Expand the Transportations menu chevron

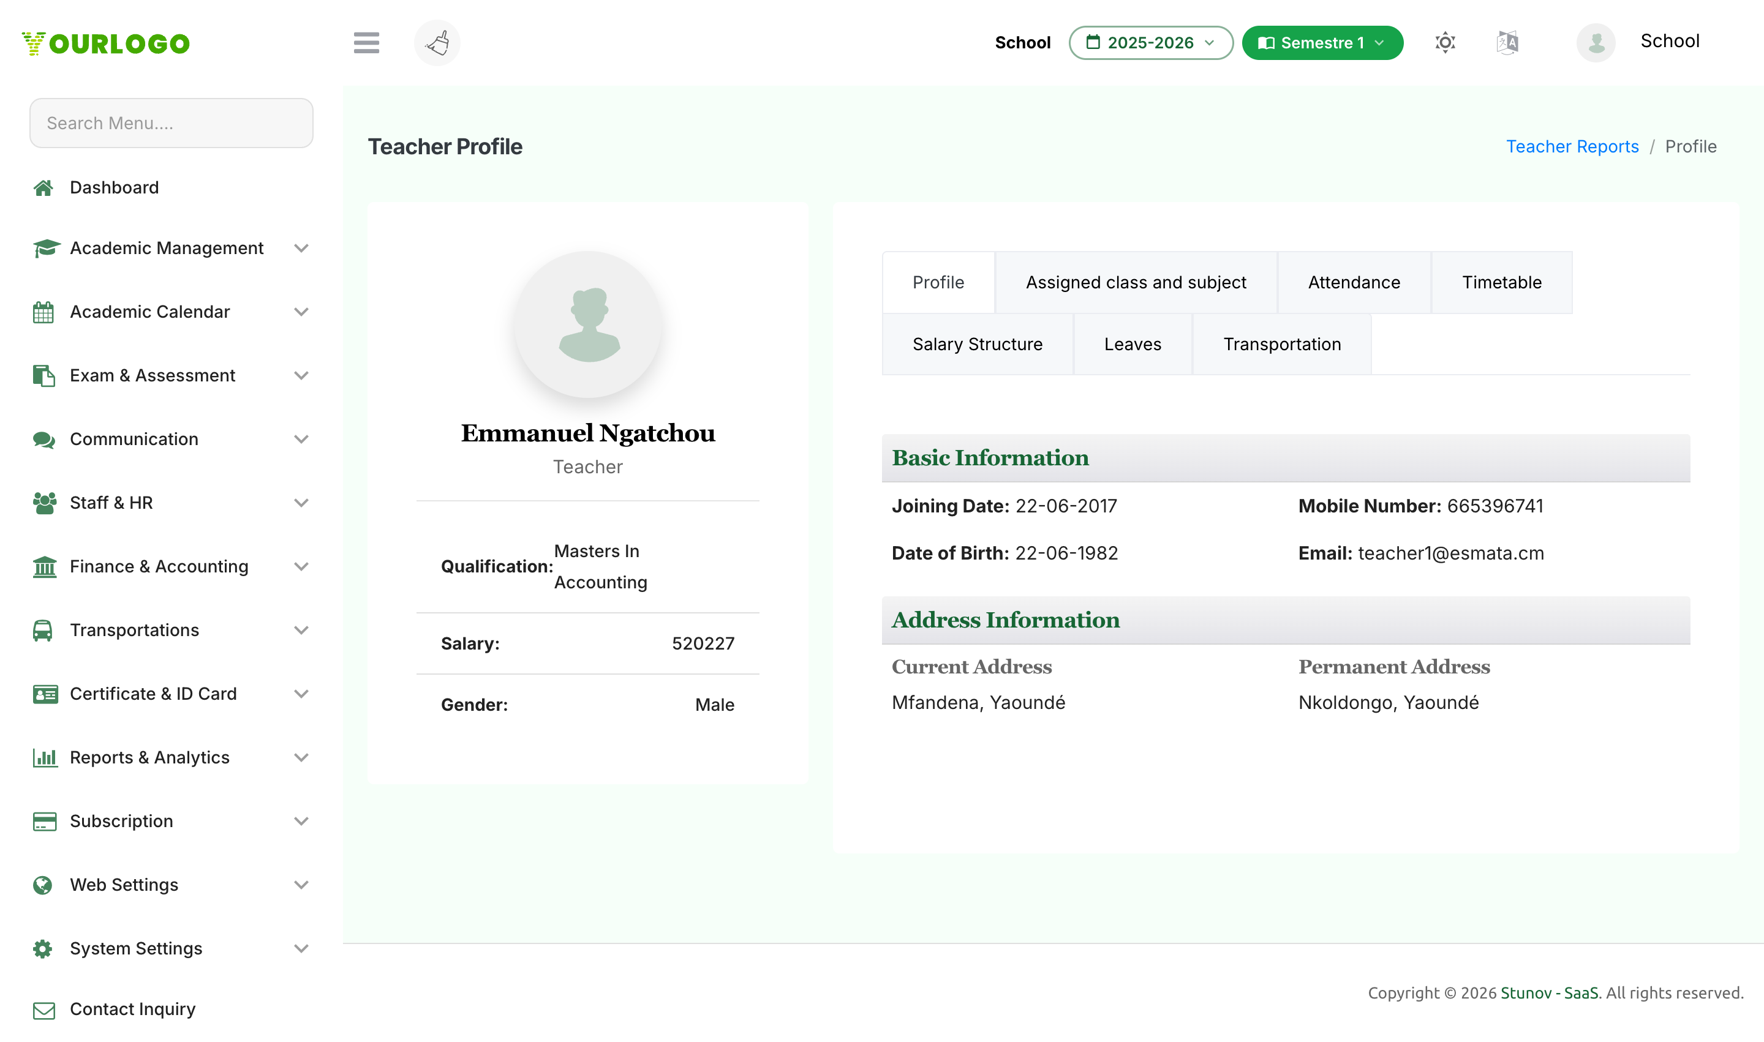[301, 631]
